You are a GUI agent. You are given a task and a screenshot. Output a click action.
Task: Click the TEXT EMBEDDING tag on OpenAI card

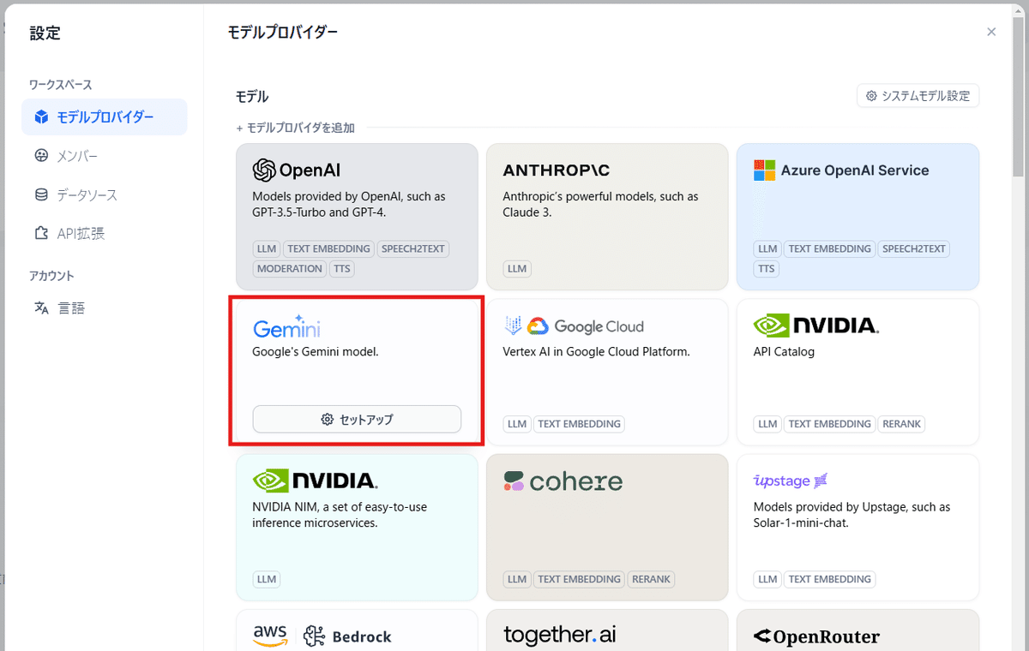point(328,248)
